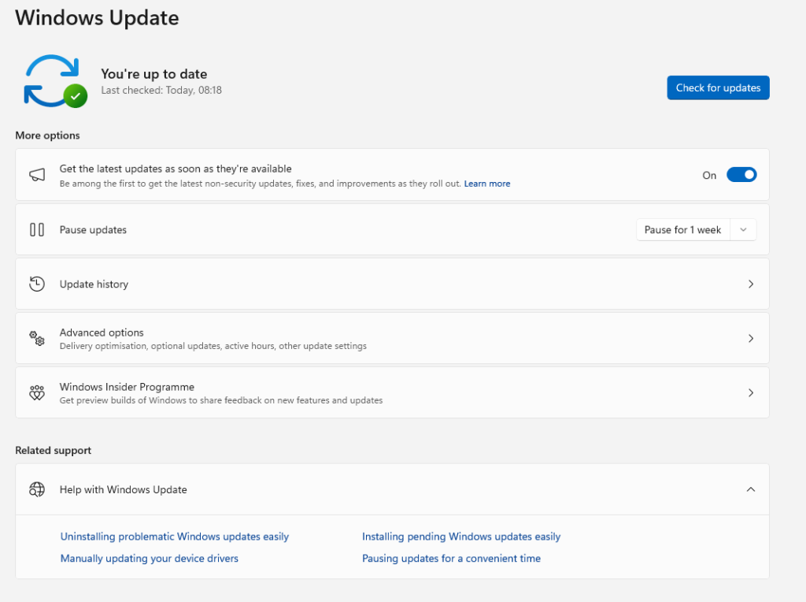The image size is (806, 602).
Task: Turn off the get latest updates toggle
Action: (x=741, y=175)
